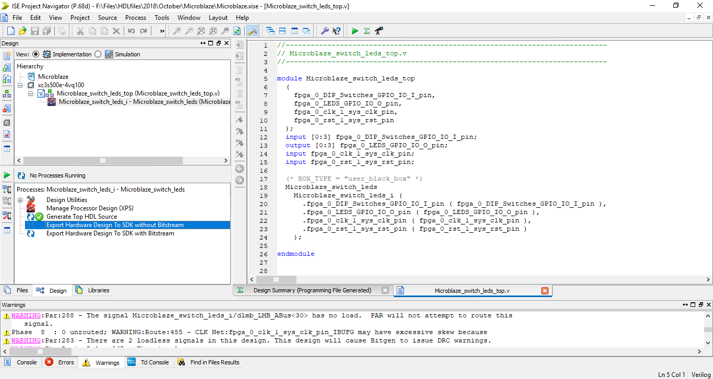This screenshot has height=379, width=713.
Task: Switch to the Console tab
Action: pos(21,362)
